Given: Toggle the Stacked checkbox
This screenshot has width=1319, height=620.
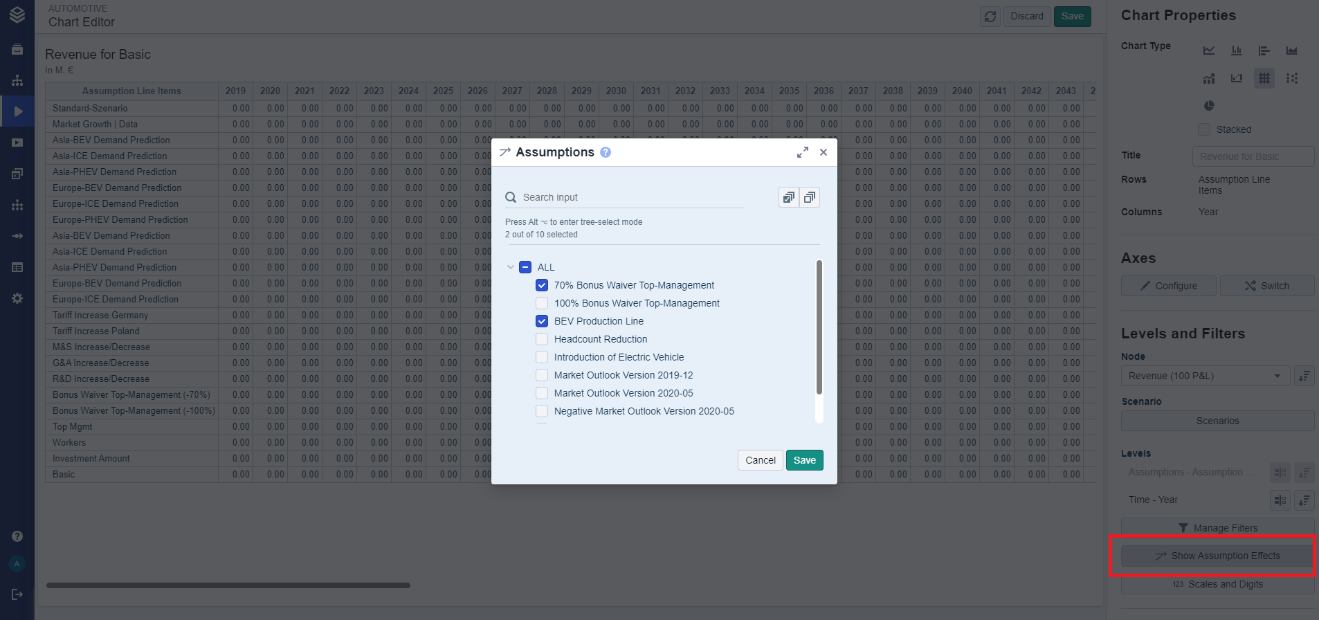Looking at the screenshot, I should click(1204, 129).
